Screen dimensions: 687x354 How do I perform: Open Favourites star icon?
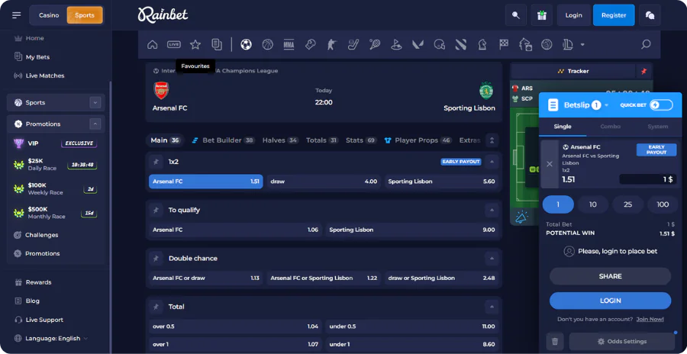pyautogui.click(x=195, y=44)
